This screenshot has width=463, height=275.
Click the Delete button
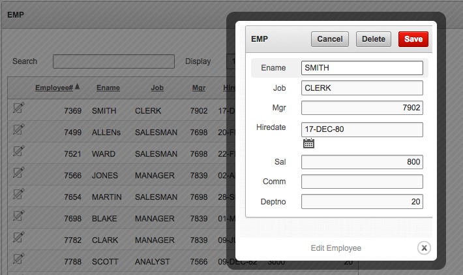(374, 39)
